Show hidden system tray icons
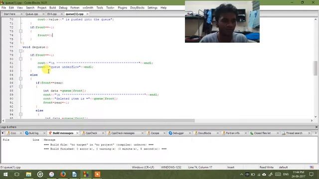The image size is (319, 179). click(241, 175)
